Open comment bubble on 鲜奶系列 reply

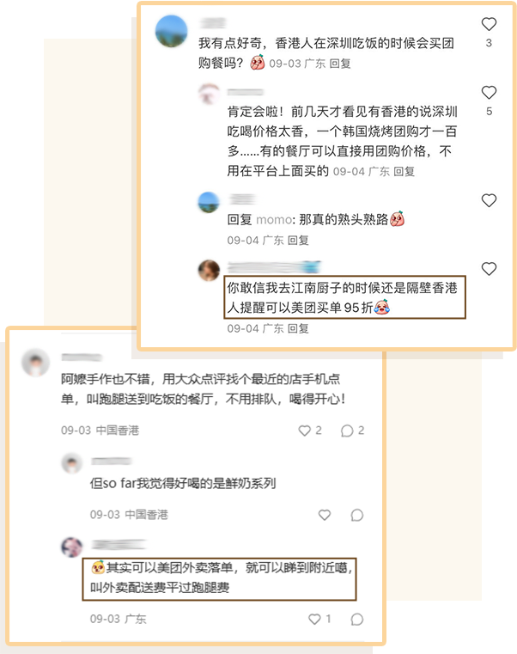click(357, 515)
